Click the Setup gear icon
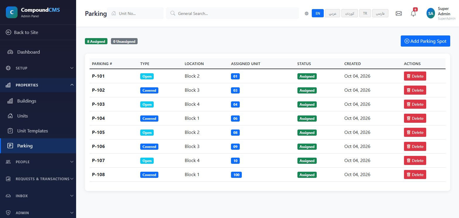 (8, 68)
